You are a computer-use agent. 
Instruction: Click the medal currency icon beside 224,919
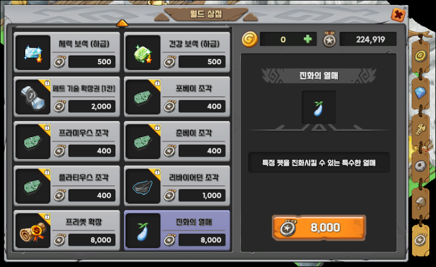pos(329,39)
